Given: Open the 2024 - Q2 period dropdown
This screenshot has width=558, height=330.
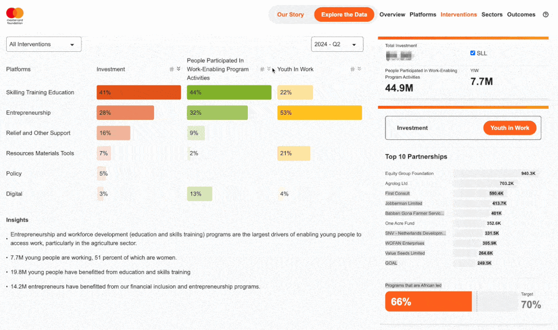Looking at the screenshot, I should (x=337, y=43).
